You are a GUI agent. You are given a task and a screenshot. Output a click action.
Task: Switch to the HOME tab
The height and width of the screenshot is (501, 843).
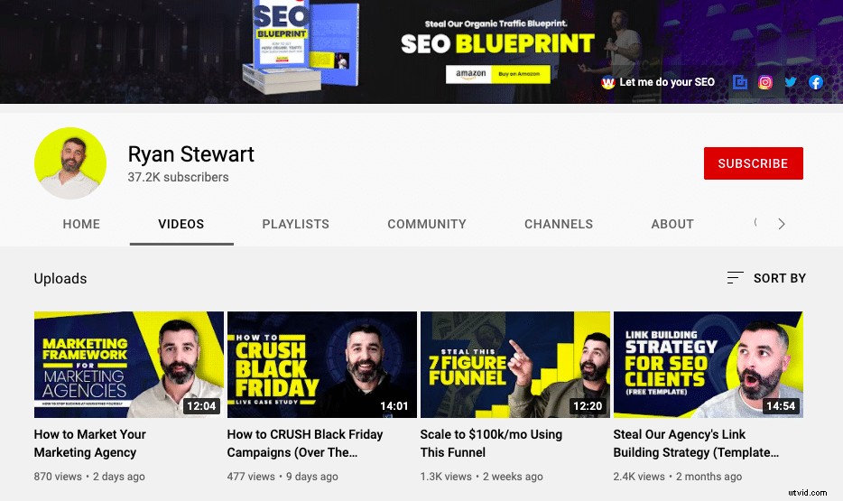pyautogui.click(x=81, y=224)
